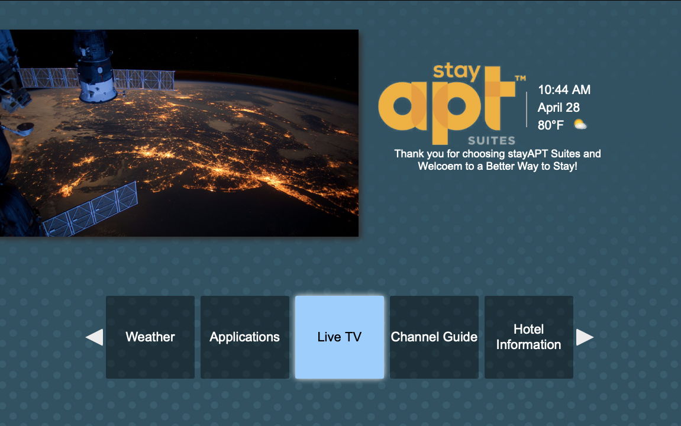Click the 80°F temperature reading
681x426 pixels.
pos(551,125)
